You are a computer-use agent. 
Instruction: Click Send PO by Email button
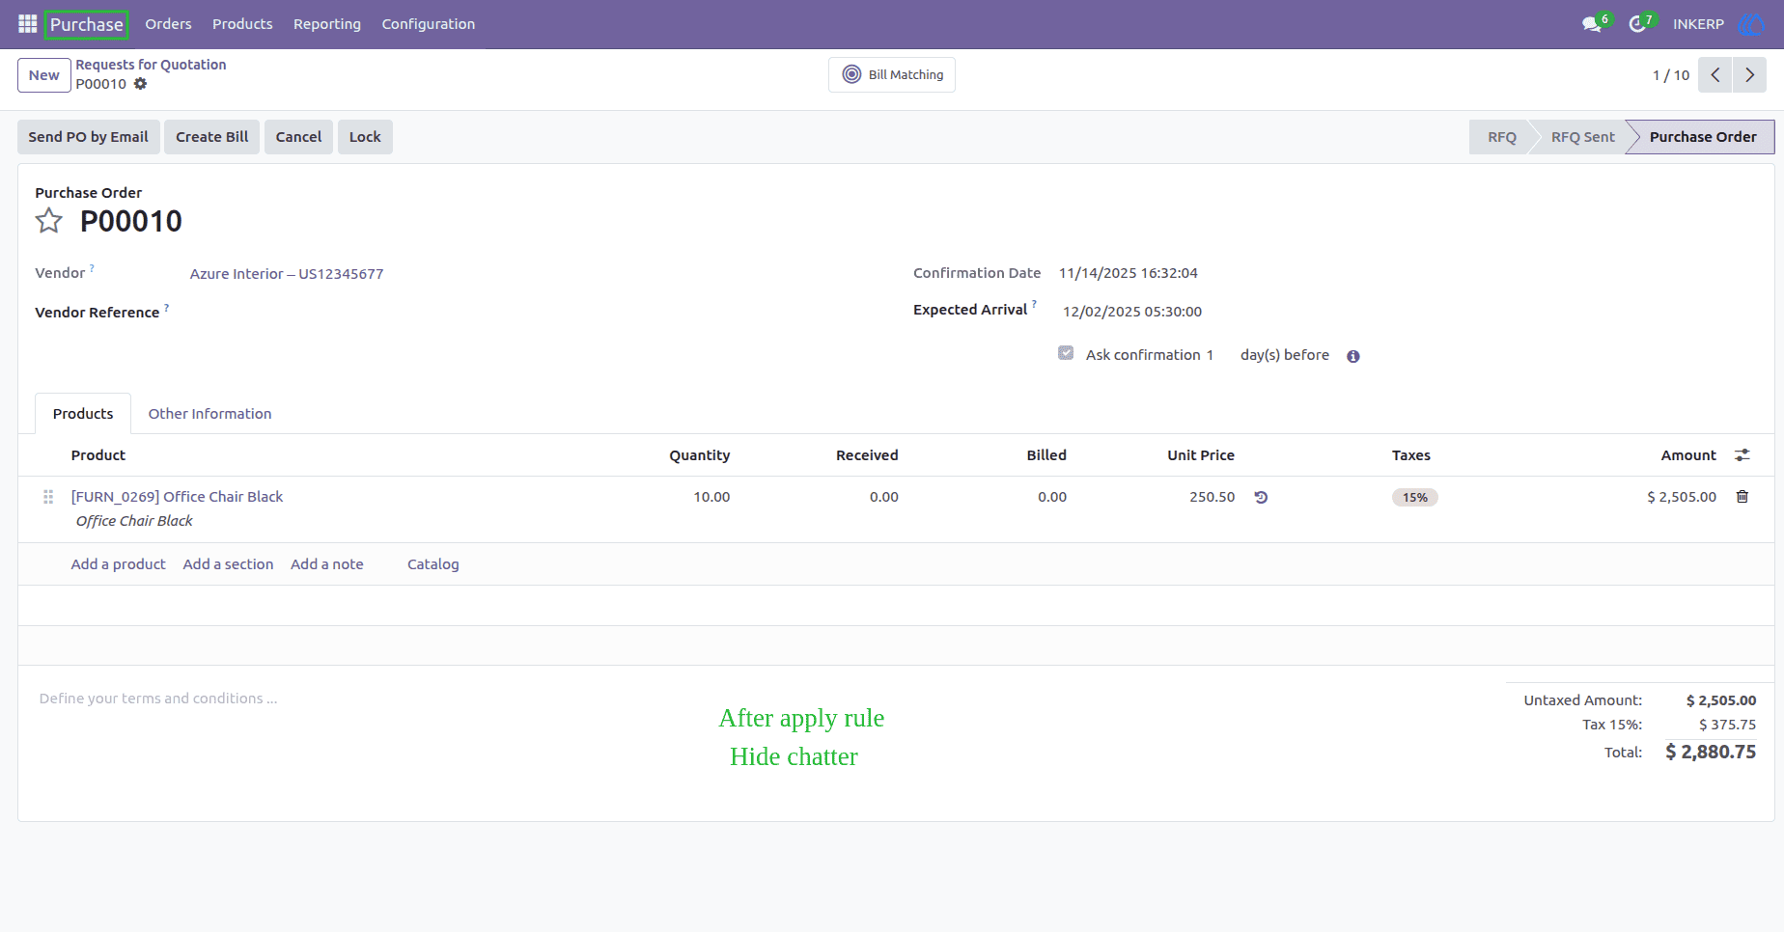[x=89, y=137]
